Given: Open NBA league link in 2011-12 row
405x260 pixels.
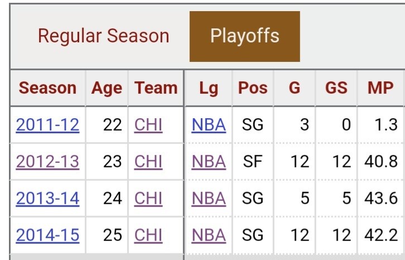Looking at the screenshot, I should point(209,124).
